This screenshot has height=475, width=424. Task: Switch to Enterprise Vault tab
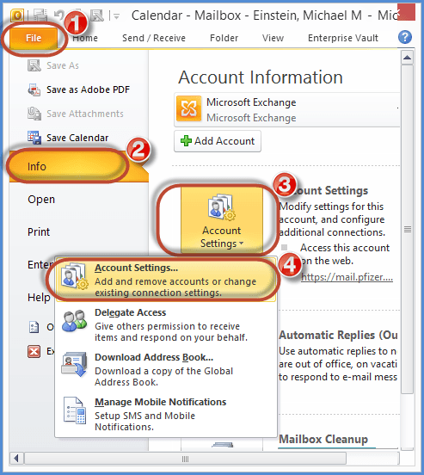click(x=343, y=38)
